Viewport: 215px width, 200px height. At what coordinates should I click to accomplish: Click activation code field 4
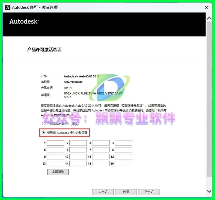(x=123, y=143)
